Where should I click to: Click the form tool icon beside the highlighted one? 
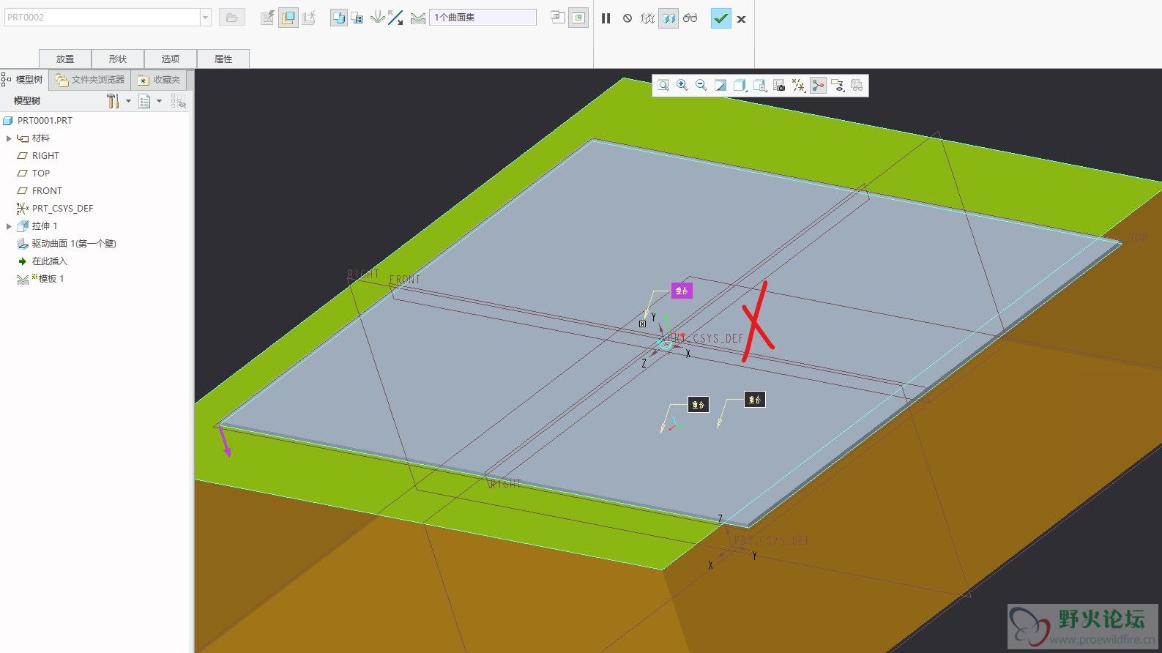point(357,18)
